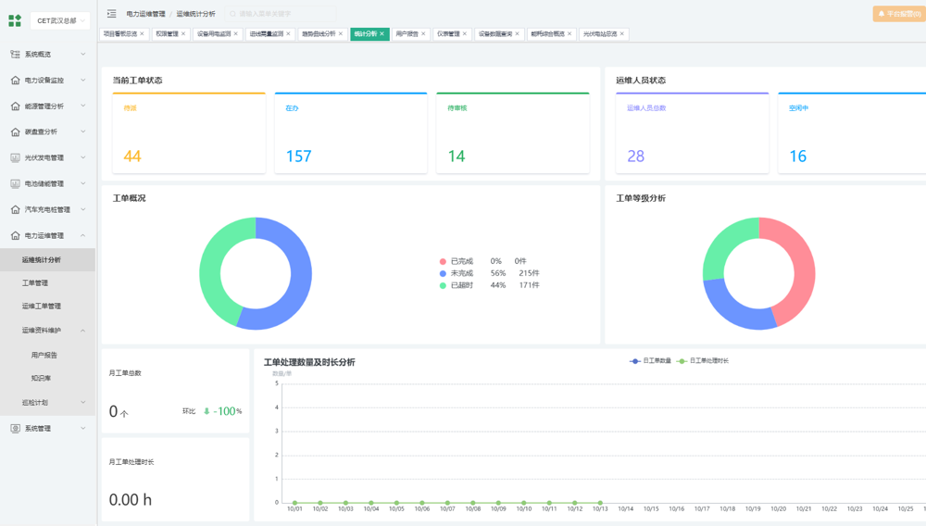926x526 pixels.
Task: Click the 光伏发电管理 sidebar icon
Action: 15,158
